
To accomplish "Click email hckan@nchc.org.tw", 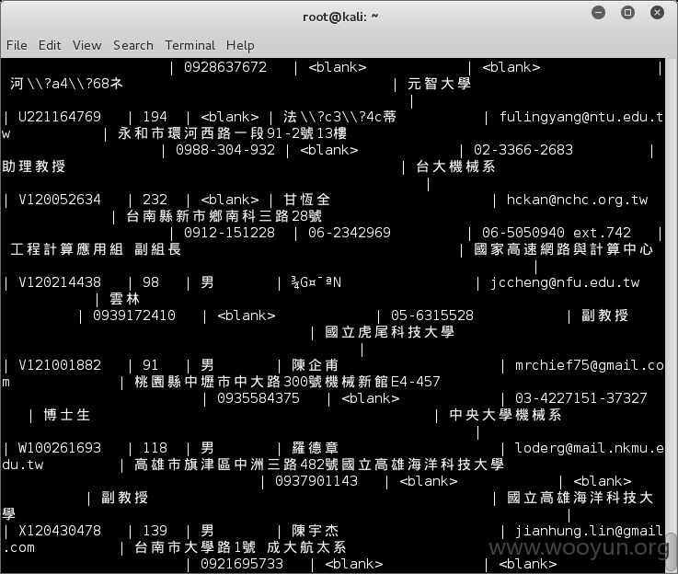I will pos(577,200).
